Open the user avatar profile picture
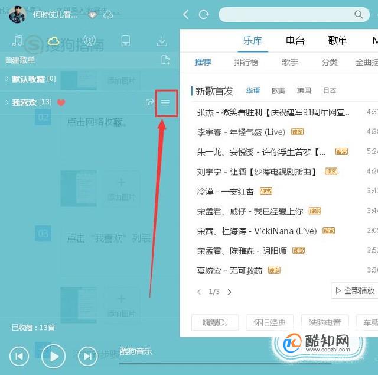The height and width of the screenshot is (375, 378). tap(17, 14)
